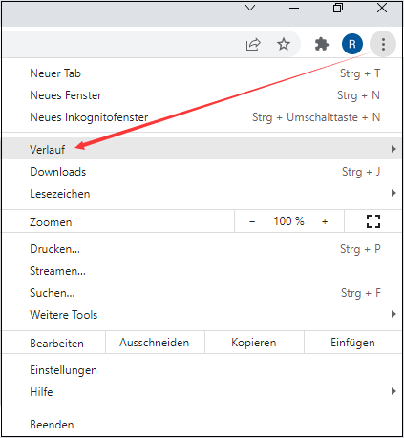Click the Kopieren button

(254, 343)
